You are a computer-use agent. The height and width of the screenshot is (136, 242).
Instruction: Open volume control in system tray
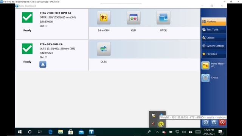click(x=184, y=132)
